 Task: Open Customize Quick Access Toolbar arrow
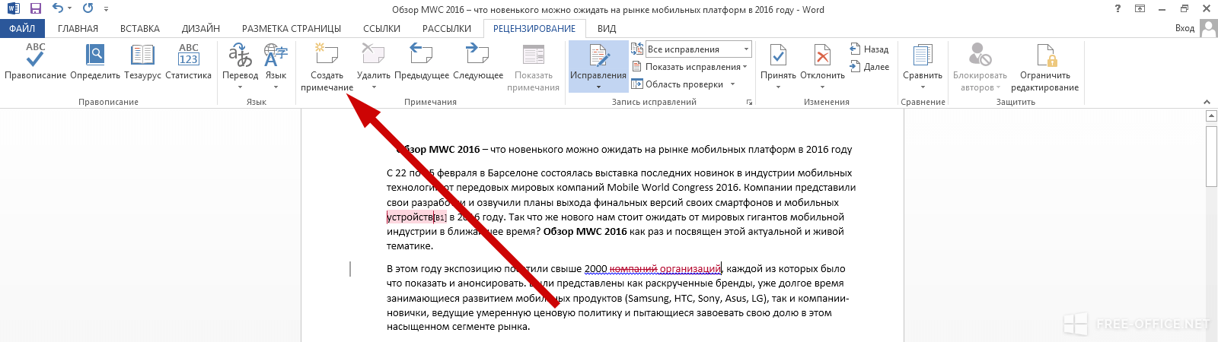click(106, 9)
